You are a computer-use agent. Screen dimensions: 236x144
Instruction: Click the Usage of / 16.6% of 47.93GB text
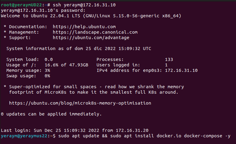click(x=67, y=65)
